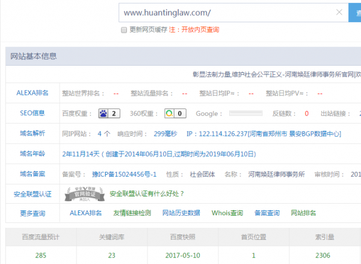Screen dimensions: 361x264
Task: Click index count value 2306
Action: click(x=322, y=256)
